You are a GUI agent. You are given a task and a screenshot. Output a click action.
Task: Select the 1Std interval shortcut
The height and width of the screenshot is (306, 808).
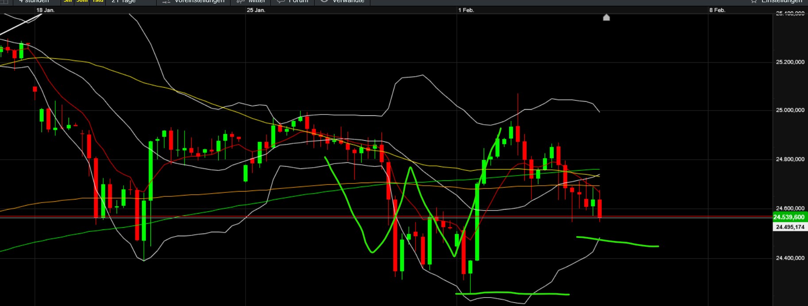tap(98, 1)
